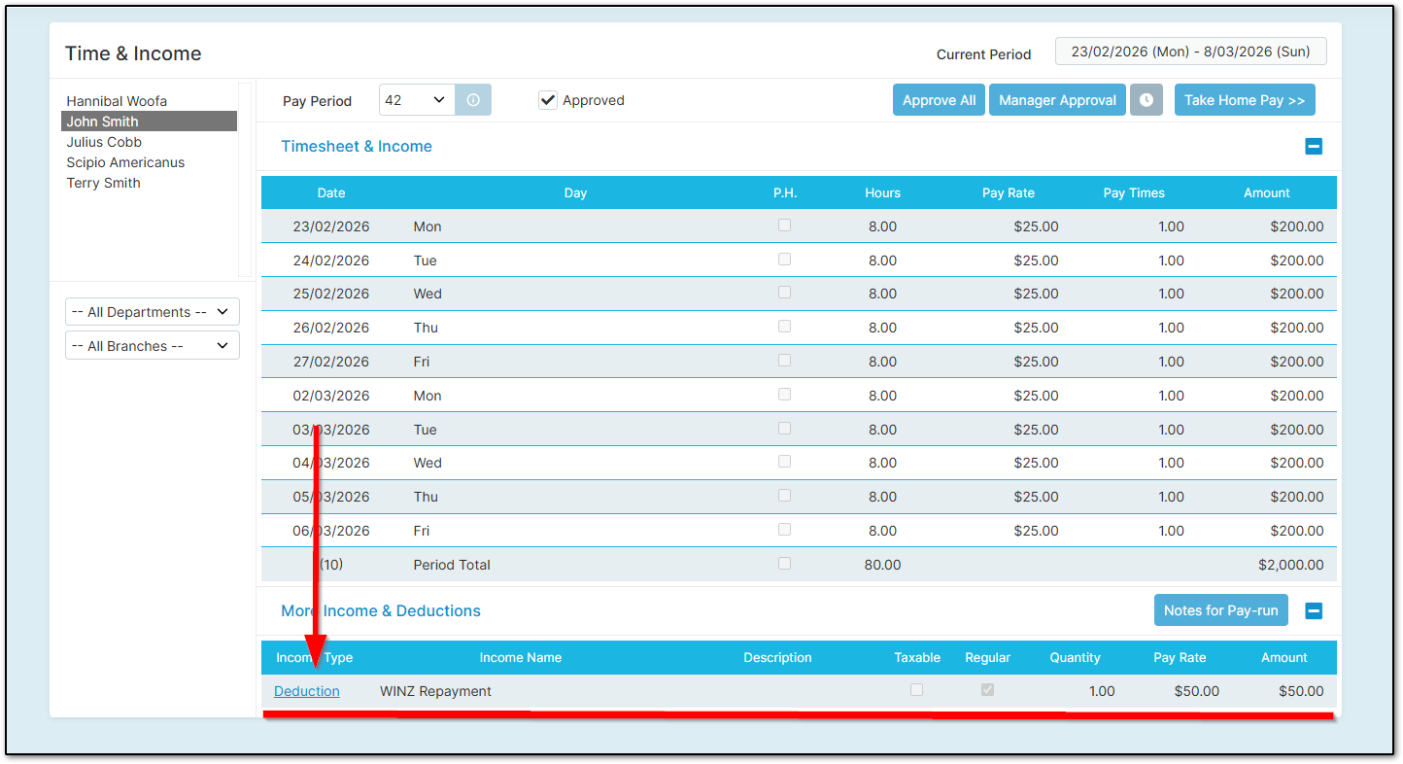
Task: Click the info icon beside Pay Period selector
Action: pos(473,99)
